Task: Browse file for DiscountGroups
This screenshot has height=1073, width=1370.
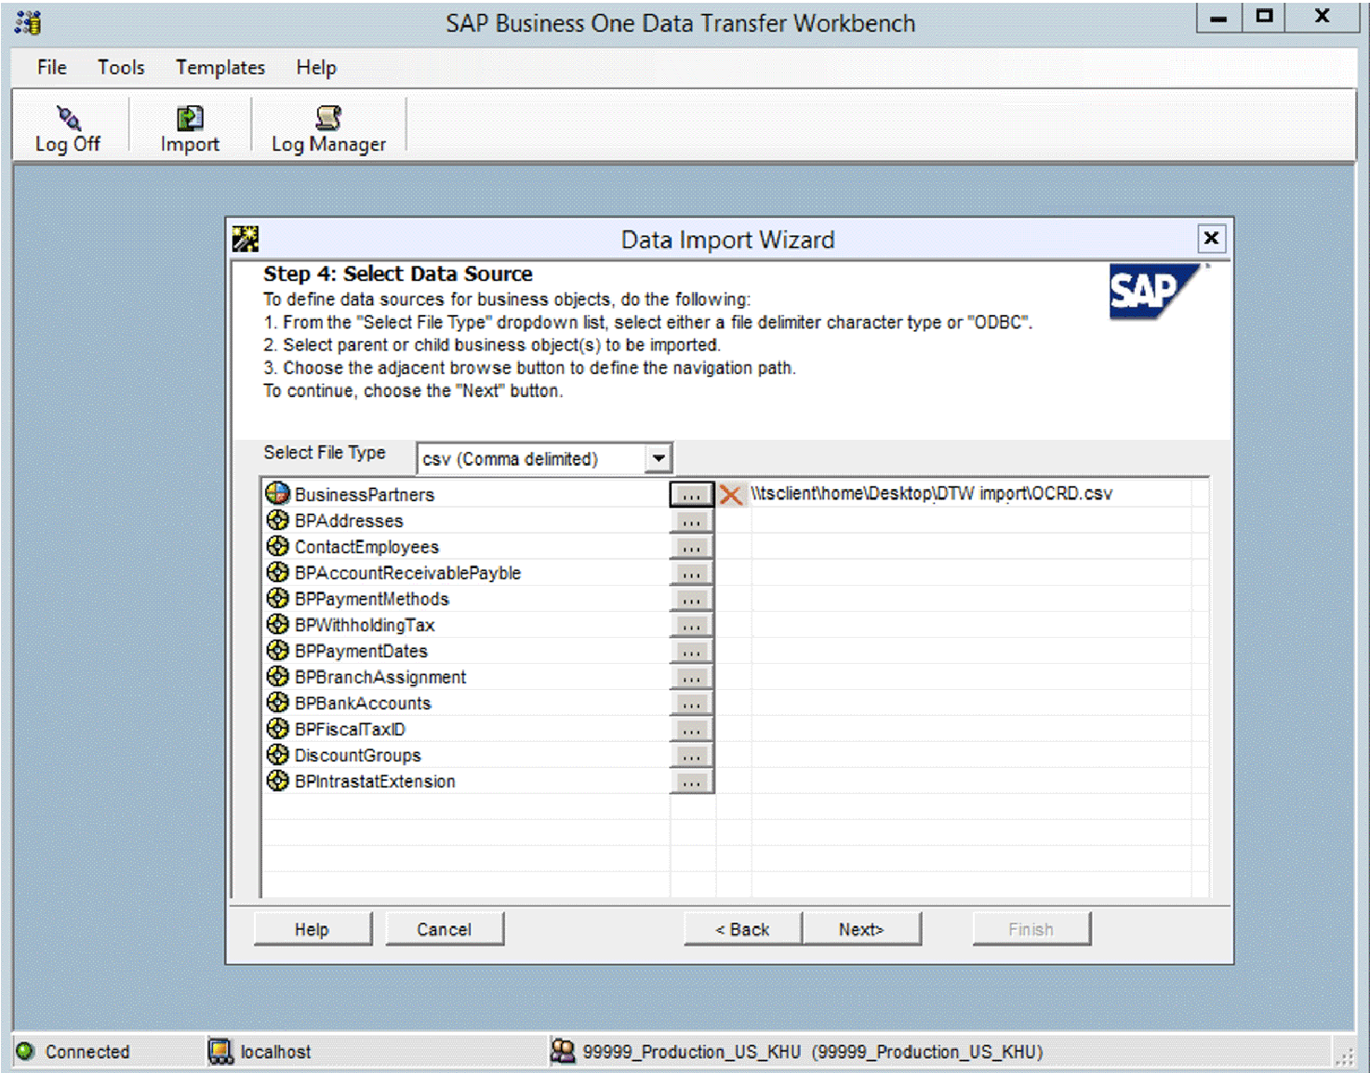Action: (691, 755)
